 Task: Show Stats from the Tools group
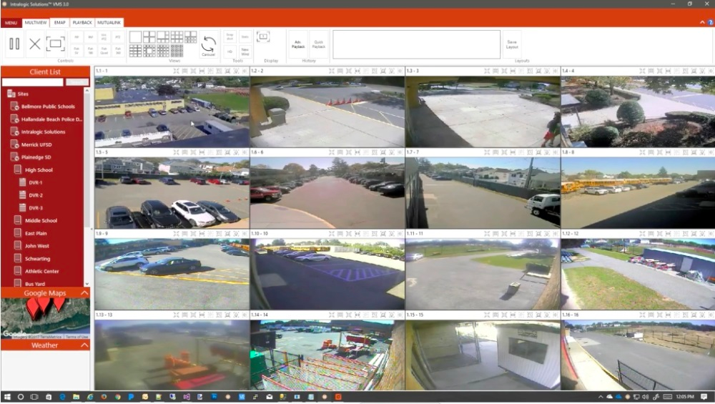[x=245, y=36]
